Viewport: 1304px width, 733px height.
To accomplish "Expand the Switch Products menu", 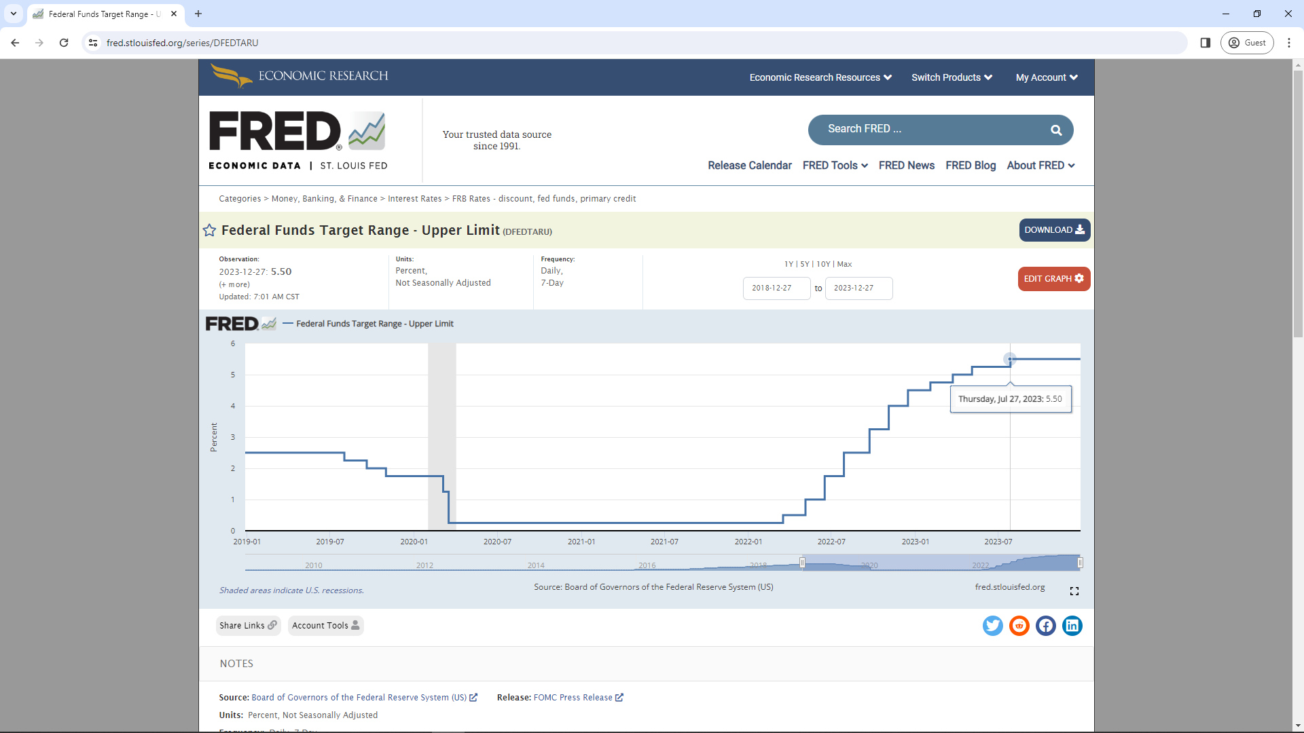I will 952,77.
